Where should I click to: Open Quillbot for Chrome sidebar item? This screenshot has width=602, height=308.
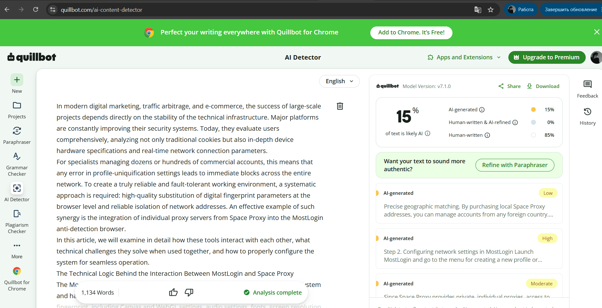point(17,279)
